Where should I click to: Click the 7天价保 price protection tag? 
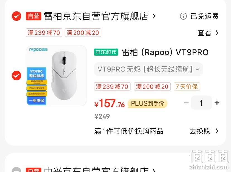click(x=187, y=87)
